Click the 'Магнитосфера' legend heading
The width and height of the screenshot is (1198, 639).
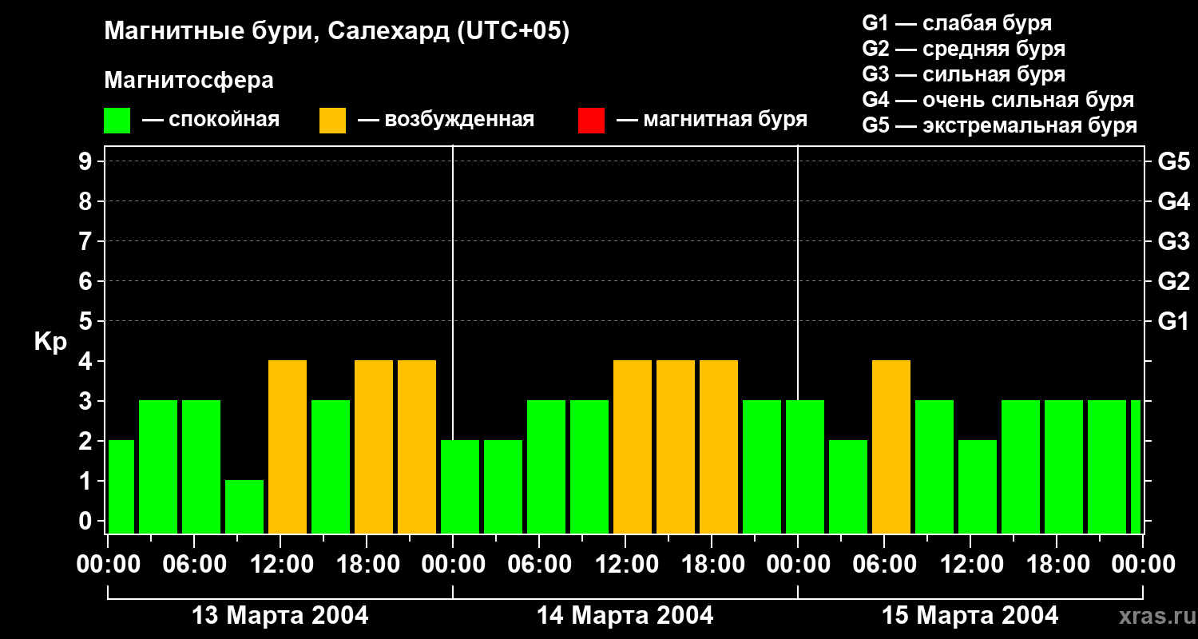coord(188,81)
